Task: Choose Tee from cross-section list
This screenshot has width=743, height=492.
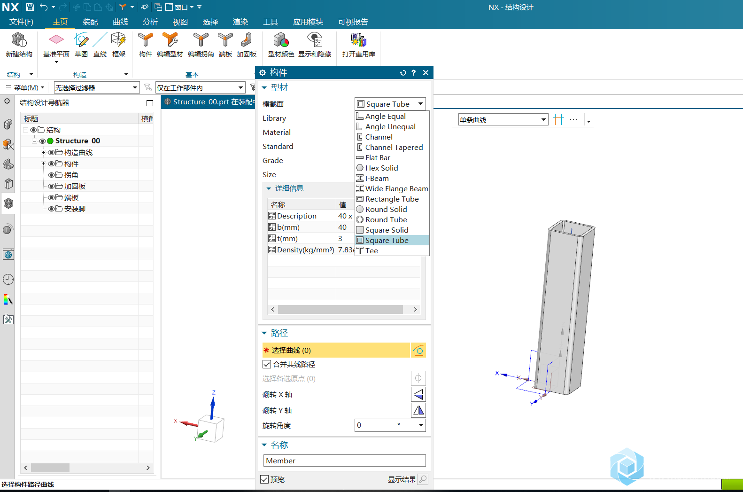Action: (392, 250)
